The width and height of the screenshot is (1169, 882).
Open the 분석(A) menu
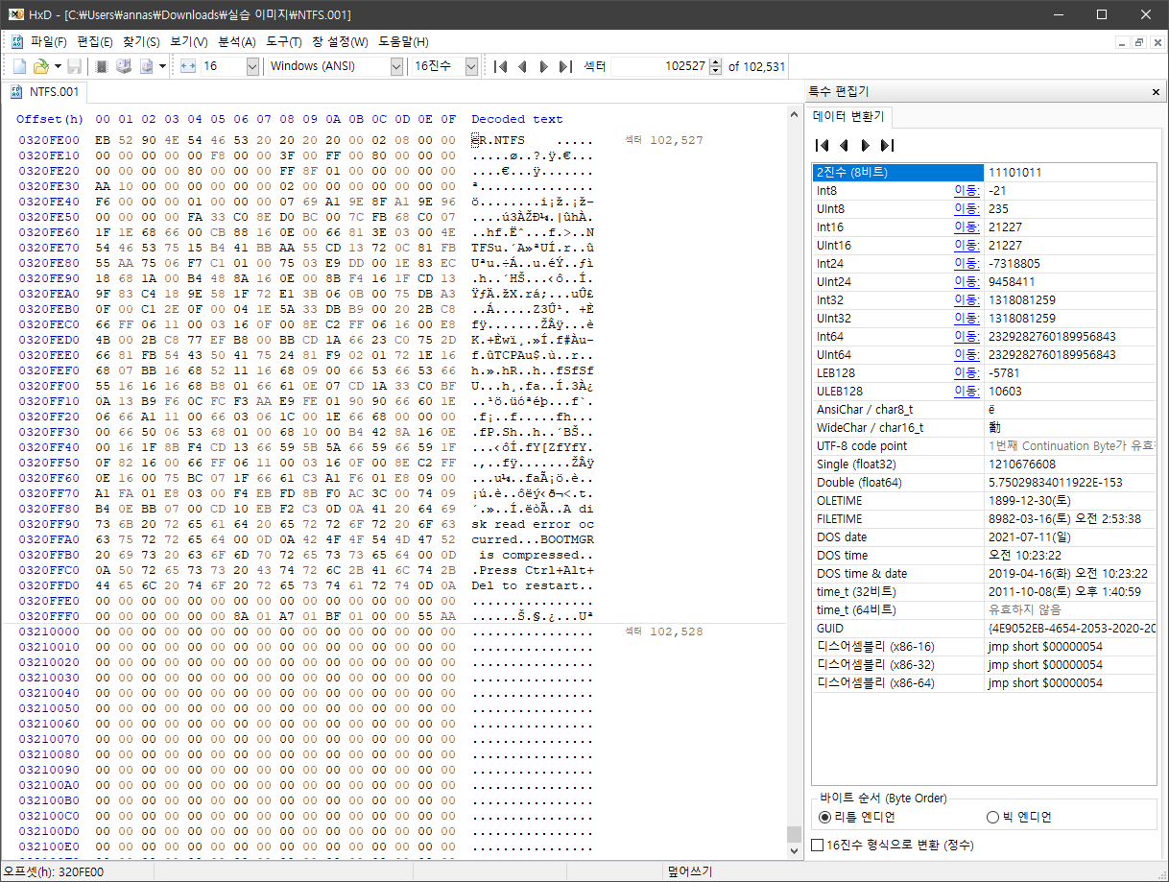coord(237,42)
